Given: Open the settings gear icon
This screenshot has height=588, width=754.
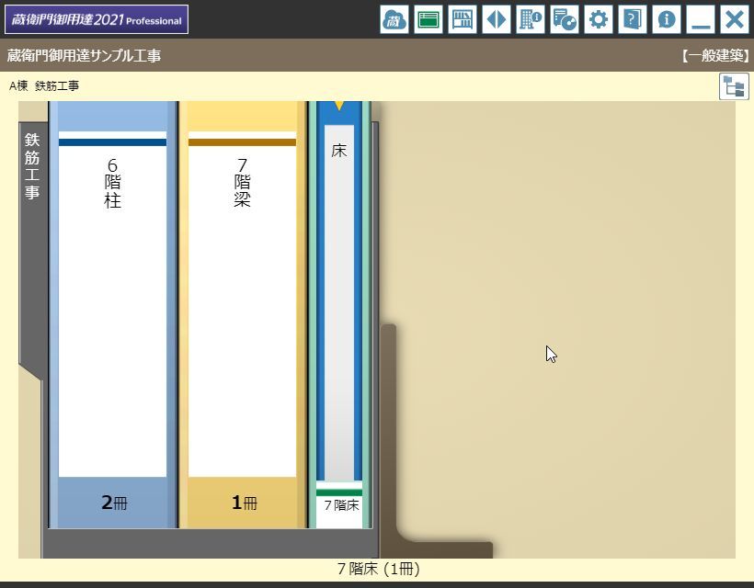Looking at the screenshot, I should click(x=599, y=19).
